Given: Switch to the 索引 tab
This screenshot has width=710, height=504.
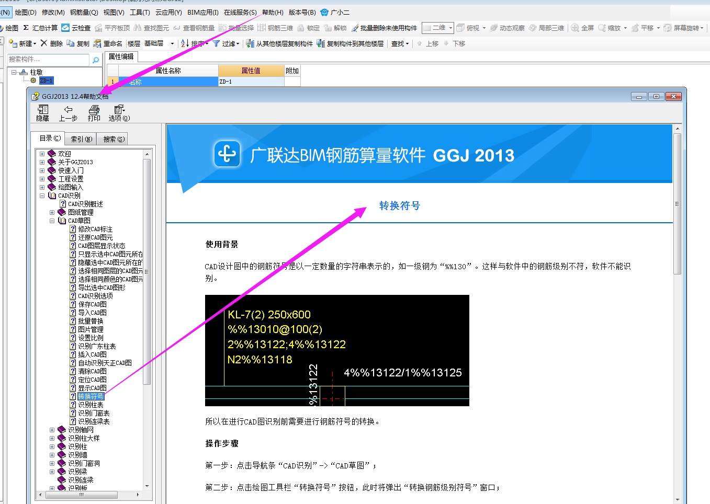Looking at the screenshot, I should [x=82, y=139].
